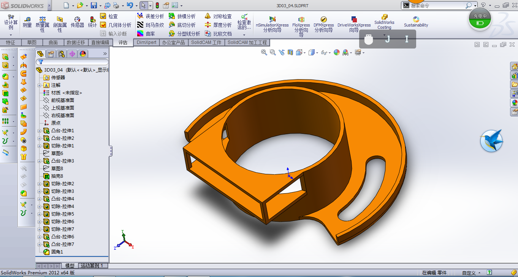Show Curvature (曲率) display

pos(146,34)
